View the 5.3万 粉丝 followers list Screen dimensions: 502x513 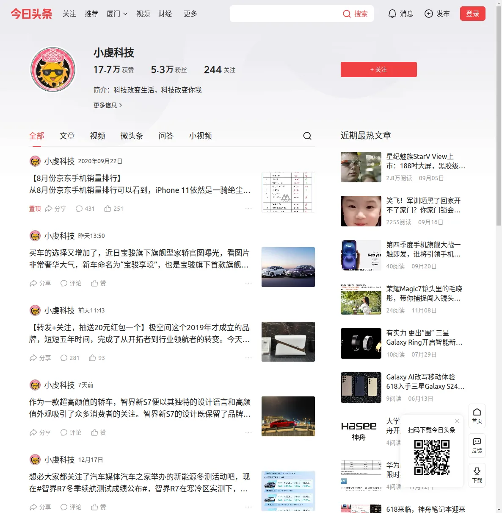169,70
